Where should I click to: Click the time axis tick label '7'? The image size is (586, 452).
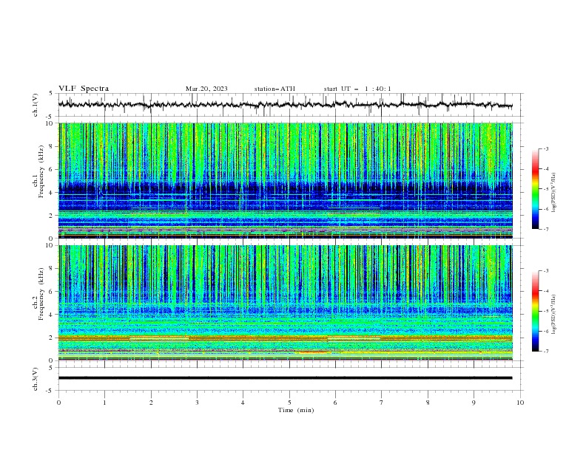(381, 403)
